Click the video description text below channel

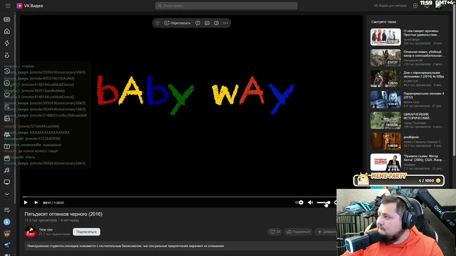coord(126,246)
